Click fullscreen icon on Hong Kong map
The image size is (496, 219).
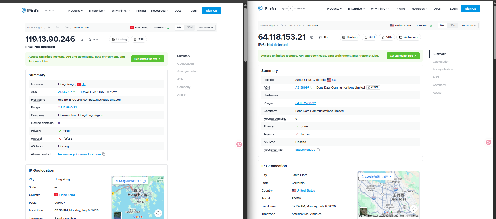(158, 213)
